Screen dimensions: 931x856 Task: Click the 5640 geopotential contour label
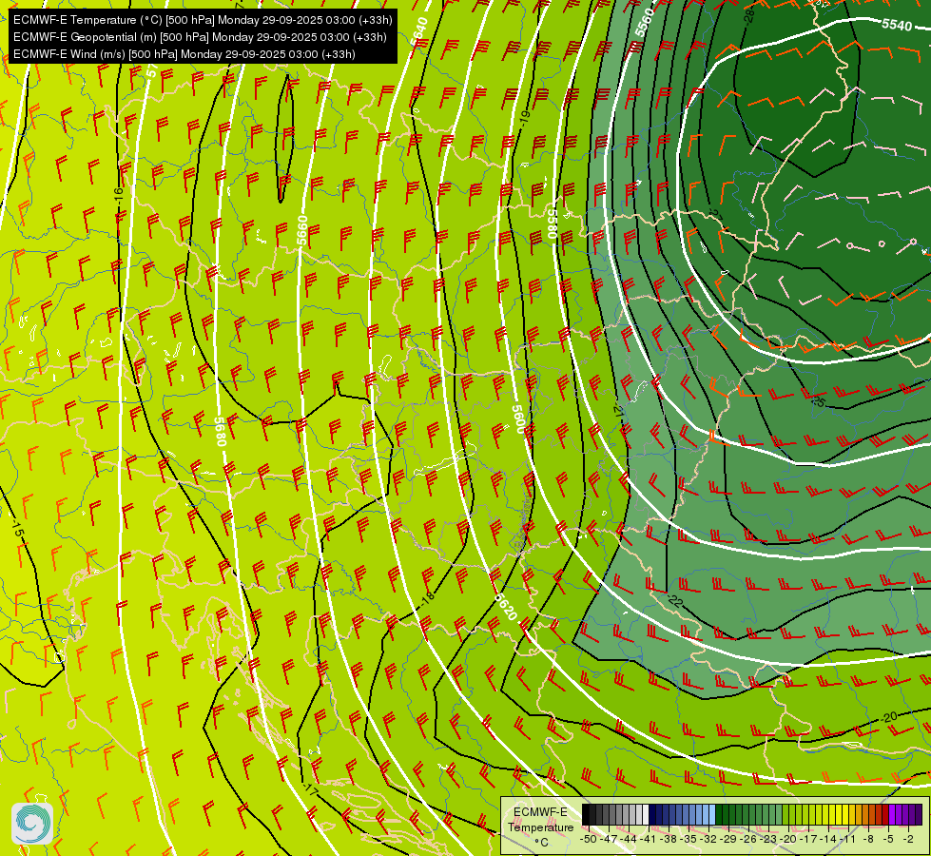pyautogui.click(x=419, y=31)
